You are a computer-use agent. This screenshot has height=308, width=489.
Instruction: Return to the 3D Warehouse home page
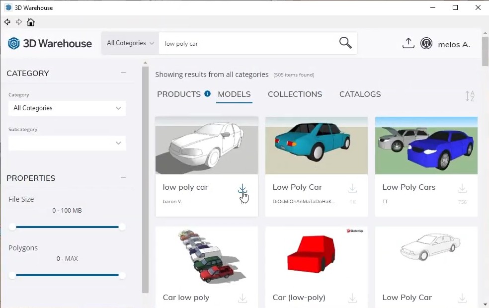(31, 22)
